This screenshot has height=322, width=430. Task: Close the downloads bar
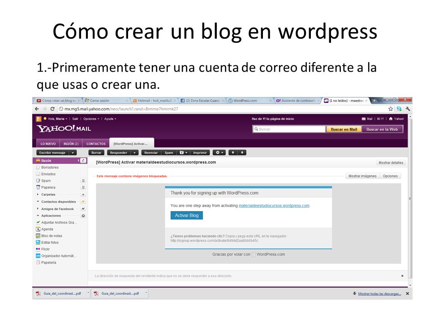(408, 293)
